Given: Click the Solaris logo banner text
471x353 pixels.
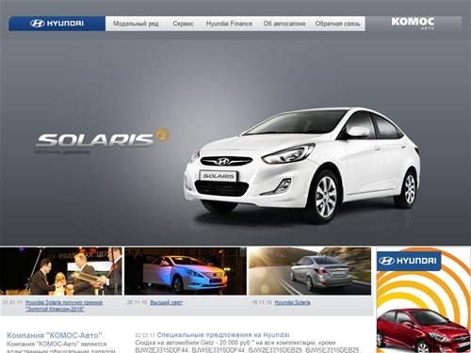Looking at the screenshot, I should pyautogui.click(x=102, y=138).
